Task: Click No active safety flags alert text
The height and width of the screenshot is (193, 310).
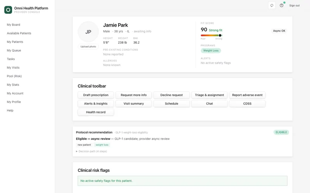Action: 216,63
